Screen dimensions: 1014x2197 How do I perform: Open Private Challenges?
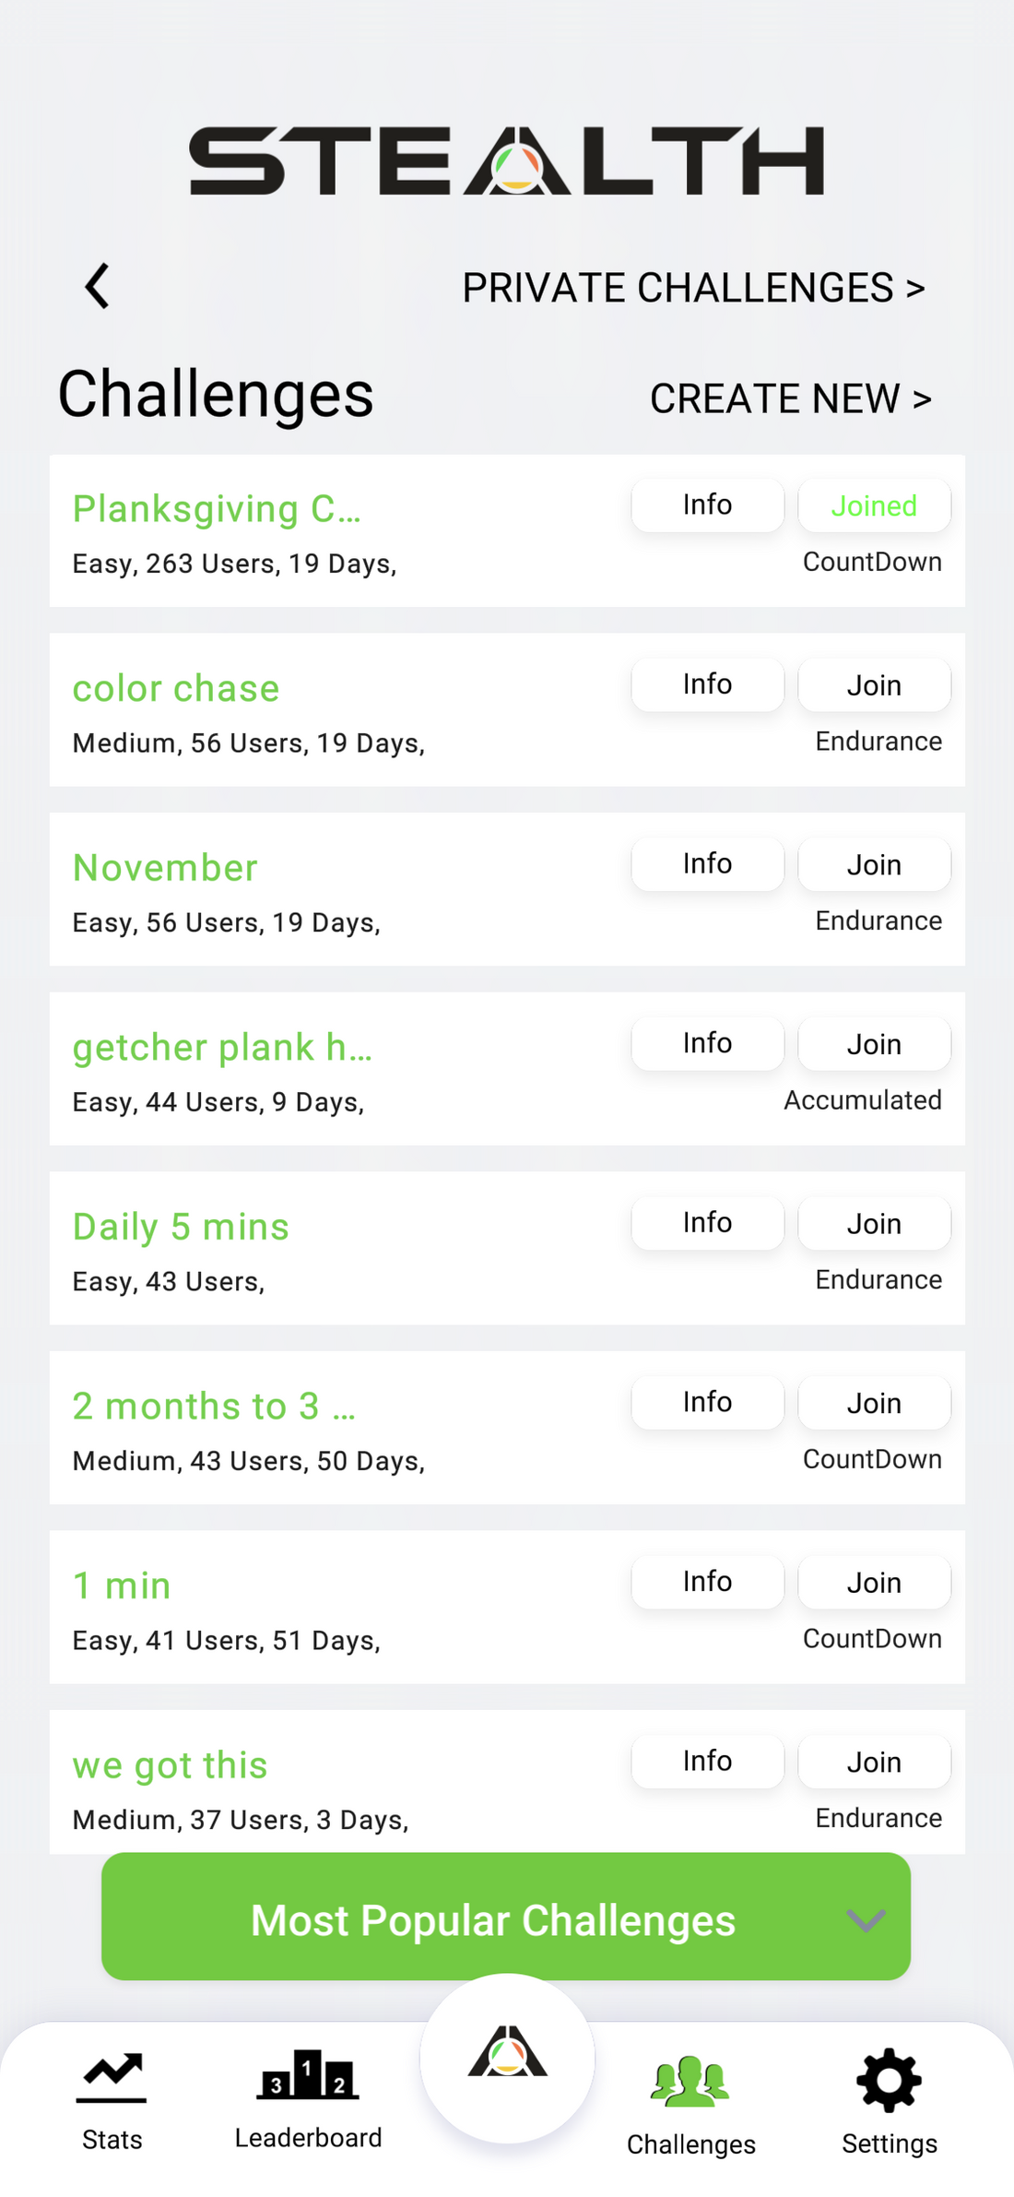coord(693,288)
